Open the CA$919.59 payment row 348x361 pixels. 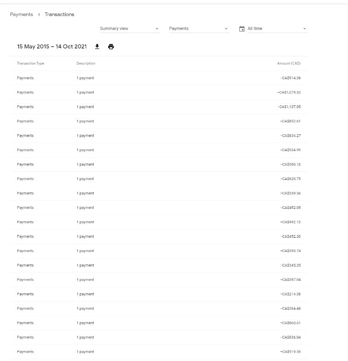(159, 352)
